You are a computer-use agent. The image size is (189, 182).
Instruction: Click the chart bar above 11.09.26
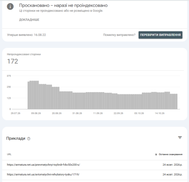tap(98, 101)
